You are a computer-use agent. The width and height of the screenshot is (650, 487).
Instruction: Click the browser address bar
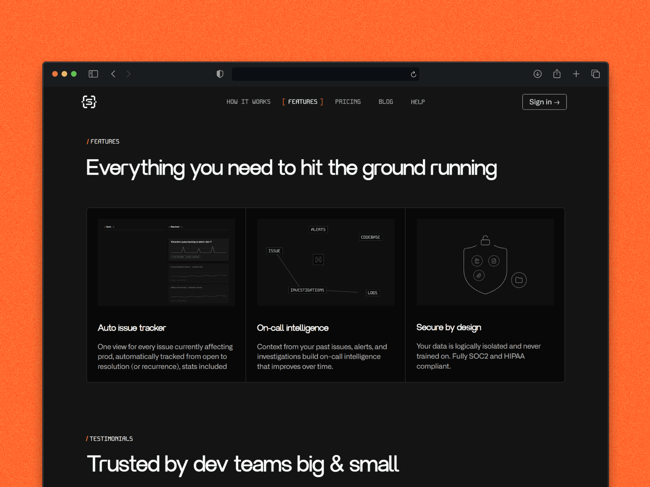coord(325,74)
